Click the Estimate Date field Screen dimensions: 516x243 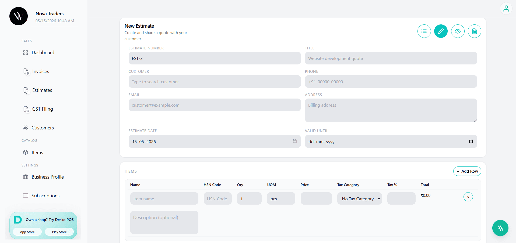[215, 142]
